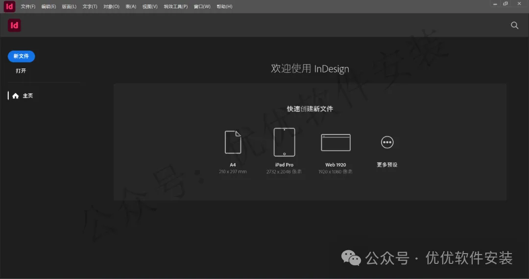
Task: Click the iPad Pro label text
Action: (284, 165)
